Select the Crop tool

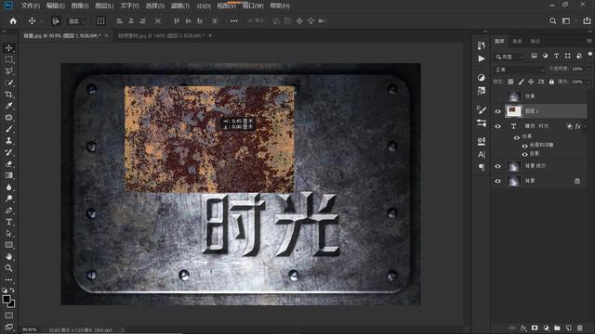(x=8, y=95)
